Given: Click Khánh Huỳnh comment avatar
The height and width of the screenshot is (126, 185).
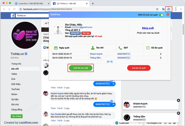Looking at the screenshot, I should pos(46,93).
